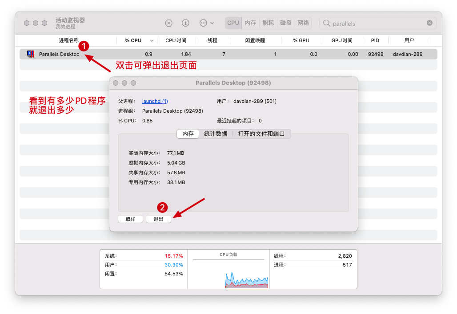Select the 磁盘 toolbar tab
This screenshot has width=457, height=314.
coord(286,23)
